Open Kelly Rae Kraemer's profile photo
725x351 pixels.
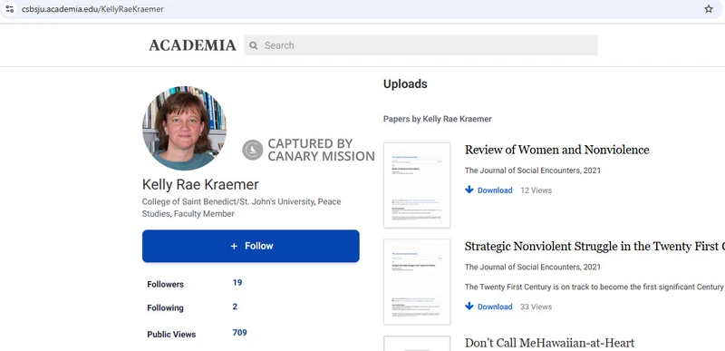point(184,128)
